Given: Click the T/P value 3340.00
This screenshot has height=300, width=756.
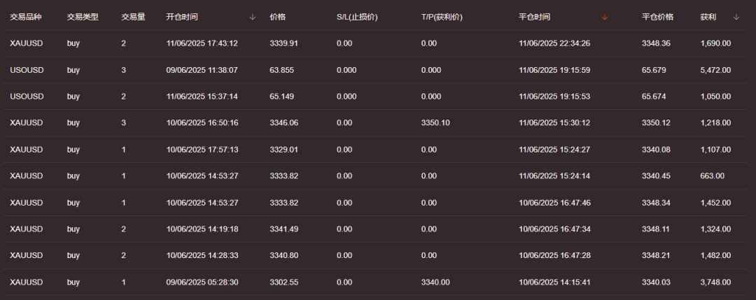Looking at the screenshot, I should 435,283.
